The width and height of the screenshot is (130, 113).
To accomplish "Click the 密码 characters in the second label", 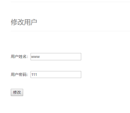I will click(22, 74).
